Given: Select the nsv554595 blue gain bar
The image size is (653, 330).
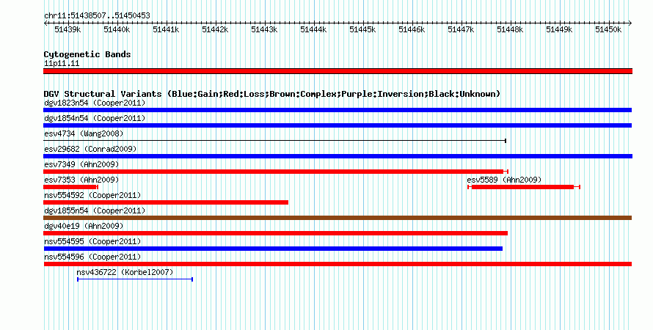Looking at the screenshot, I should (273, 249).
